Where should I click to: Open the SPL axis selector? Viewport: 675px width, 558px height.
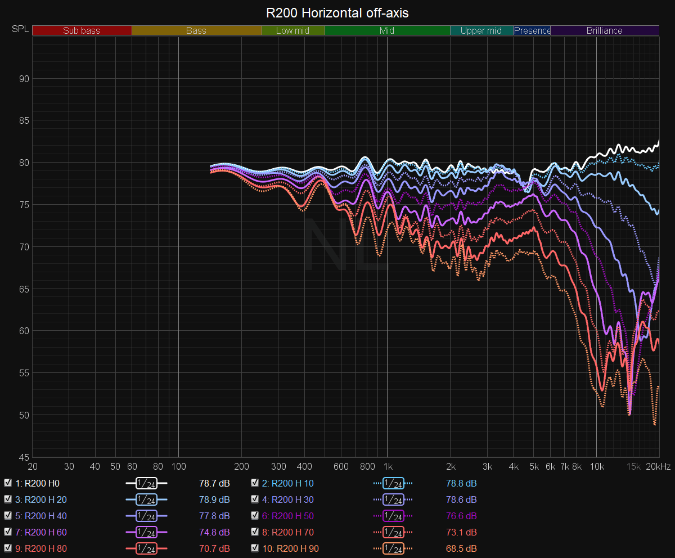[20, 29]
